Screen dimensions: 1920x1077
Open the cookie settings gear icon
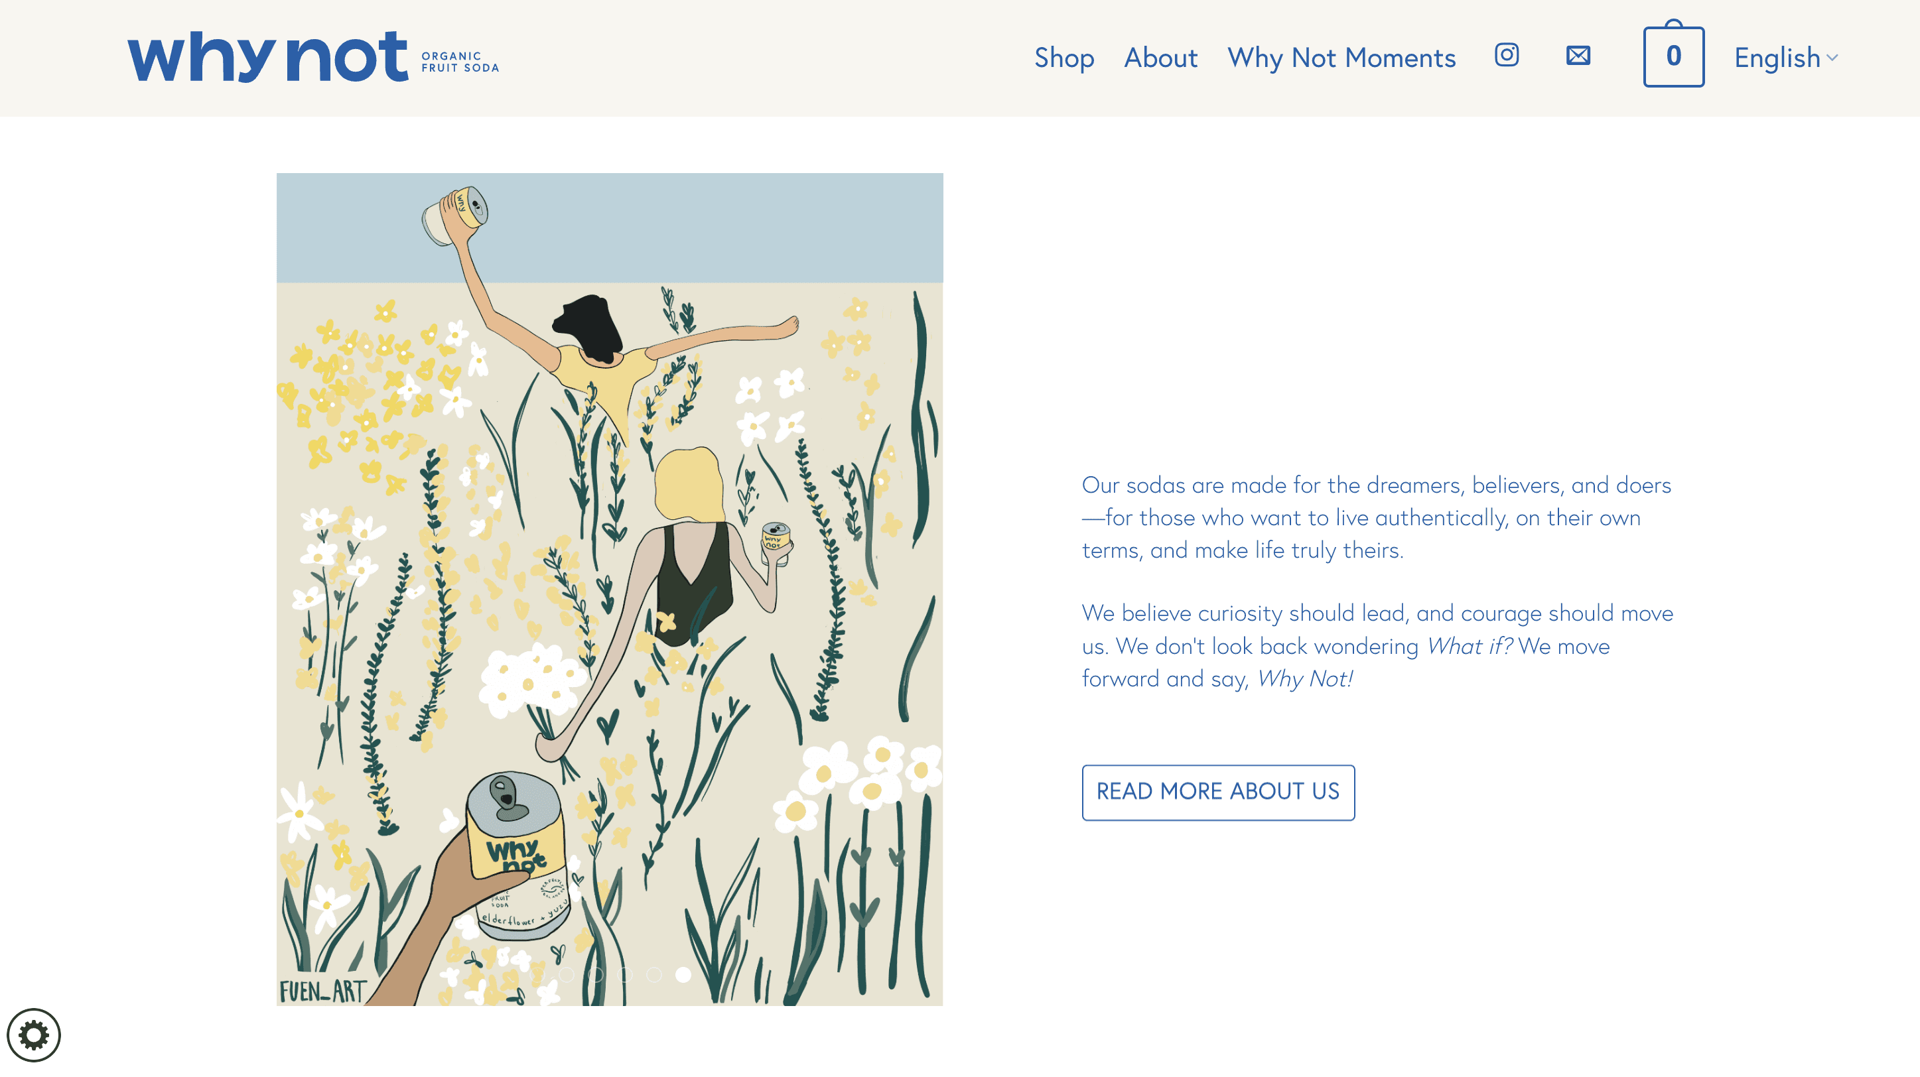(x=34, y=1035)
